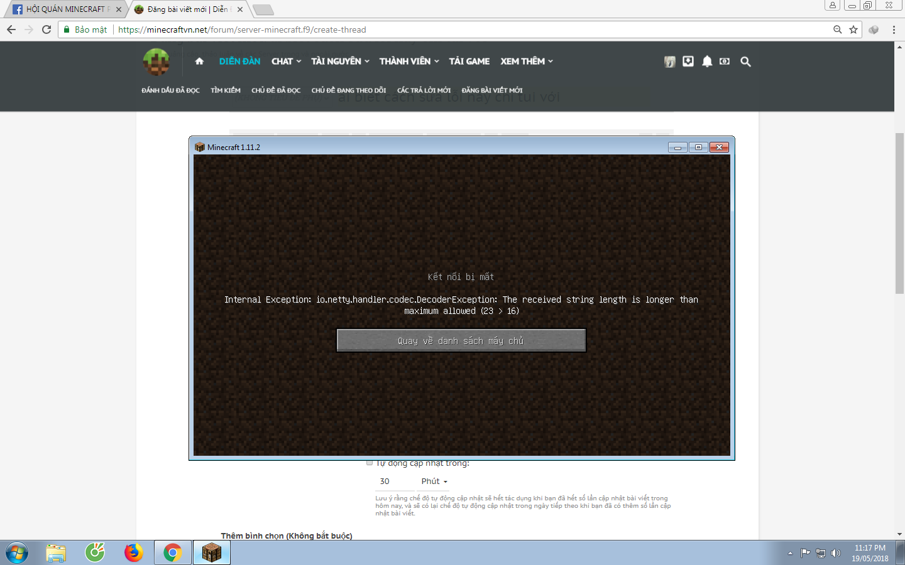This screenshot has height=565, width=905.
Task: Switch to Chrome on the taskbar
Action: tap(173, 553)
